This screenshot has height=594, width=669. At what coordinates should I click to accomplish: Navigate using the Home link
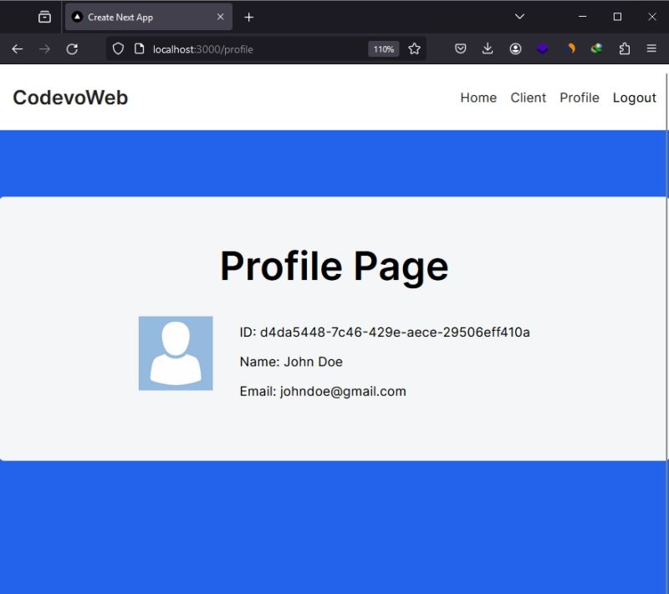[477, 98]
